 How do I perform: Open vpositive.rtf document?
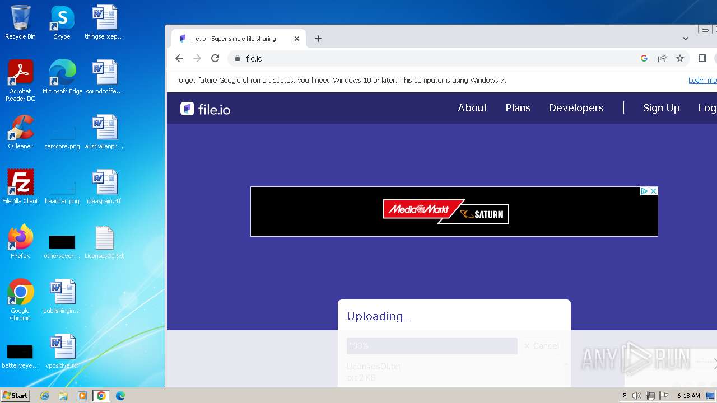[x=62, y=352]
